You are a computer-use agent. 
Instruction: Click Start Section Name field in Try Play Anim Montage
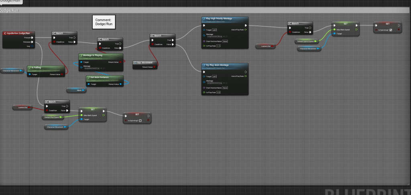click(225, 87)
